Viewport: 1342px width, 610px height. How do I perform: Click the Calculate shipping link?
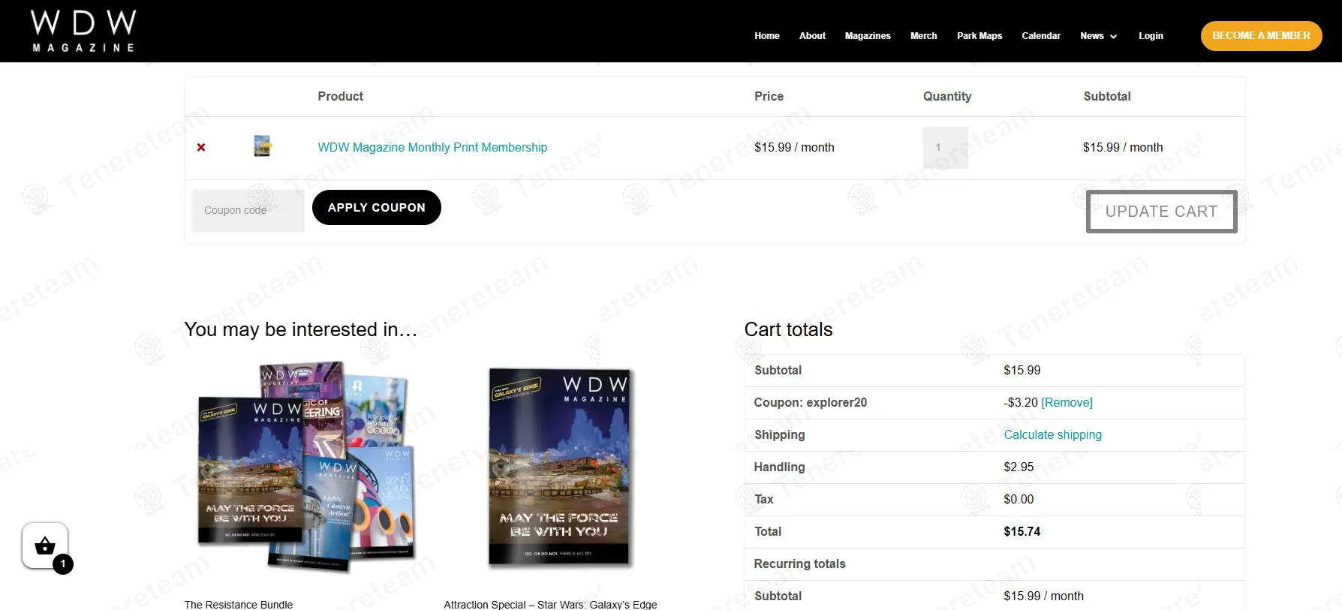click(x=1052, y=435)
